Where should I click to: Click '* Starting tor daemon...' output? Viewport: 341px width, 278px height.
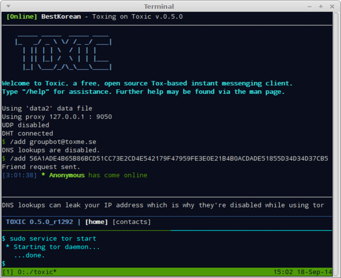point(53,247)
